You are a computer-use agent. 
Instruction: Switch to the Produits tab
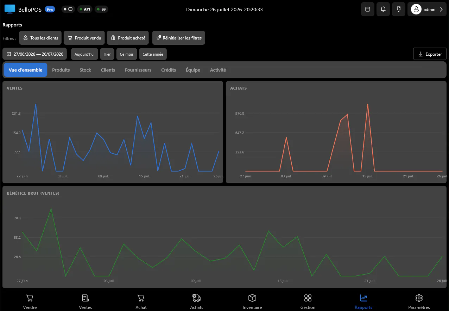click(61, 70)
